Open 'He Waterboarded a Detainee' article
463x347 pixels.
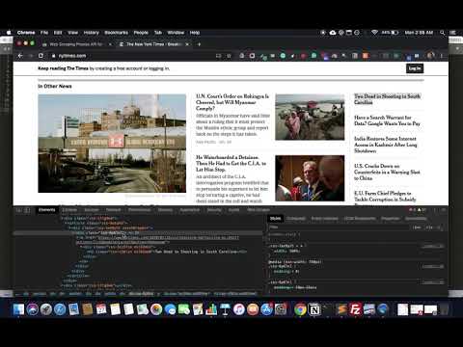tap(231, 163)
